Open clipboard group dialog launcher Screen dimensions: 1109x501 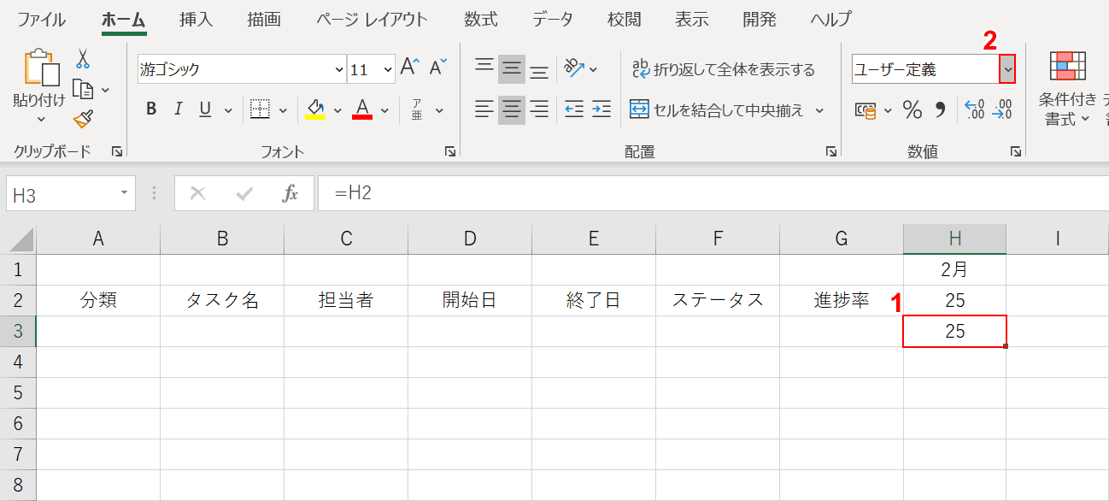117,151
